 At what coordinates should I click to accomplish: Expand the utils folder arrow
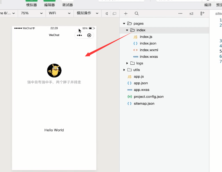(124, 70)
